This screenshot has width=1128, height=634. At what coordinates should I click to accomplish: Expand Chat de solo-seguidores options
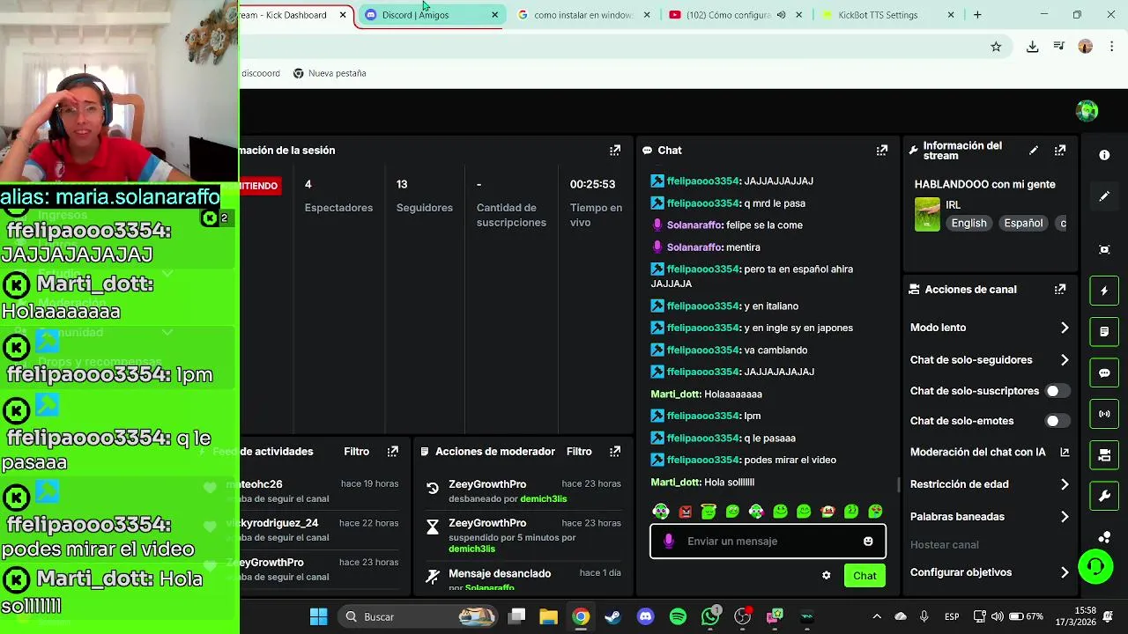pos(1065,360)
